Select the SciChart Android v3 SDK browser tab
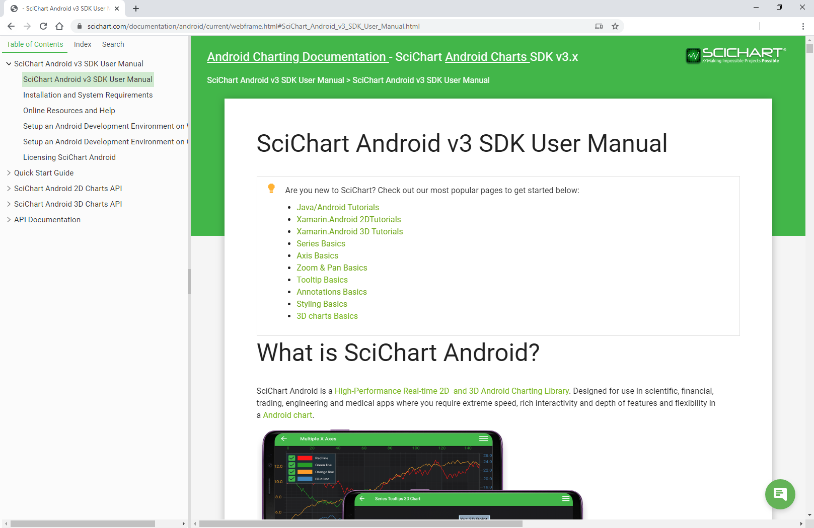This screenshot has height=528, width=814. (64, 9)
